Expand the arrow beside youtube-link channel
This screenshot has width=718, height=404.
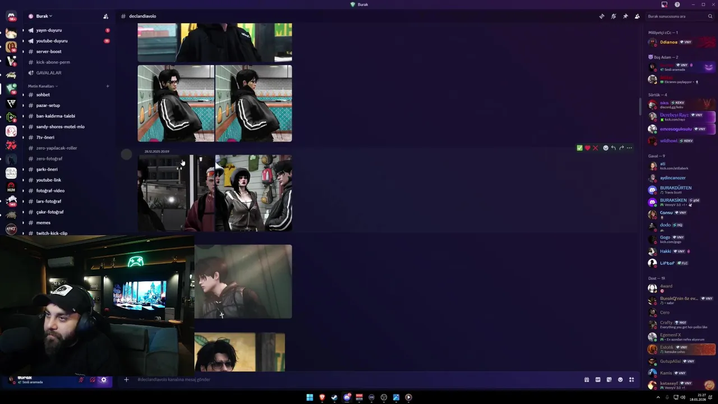point(23,180)
